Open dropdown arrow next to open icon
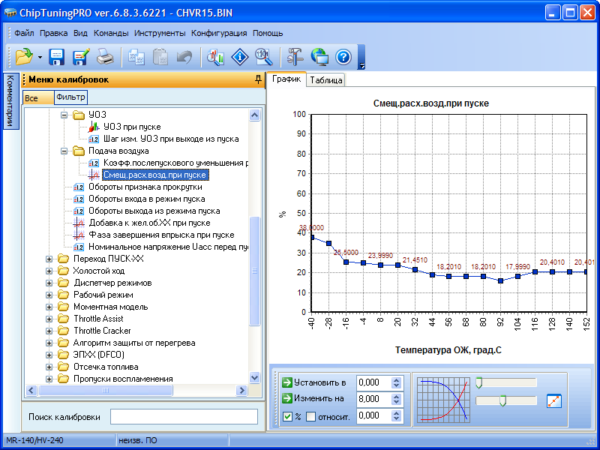Image resolution: width=600 pixels, height=450 pixels. (x=39, y=57)
